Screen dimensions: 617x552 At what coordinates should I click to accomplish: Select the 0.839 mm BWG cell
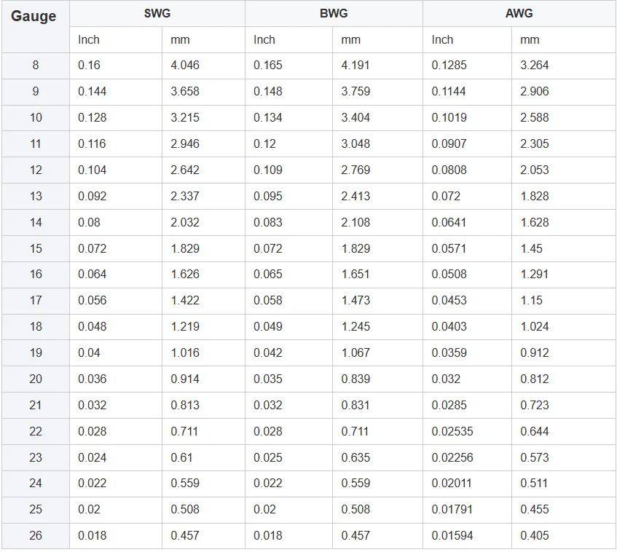pyautogui.click(x=355, y=379)
